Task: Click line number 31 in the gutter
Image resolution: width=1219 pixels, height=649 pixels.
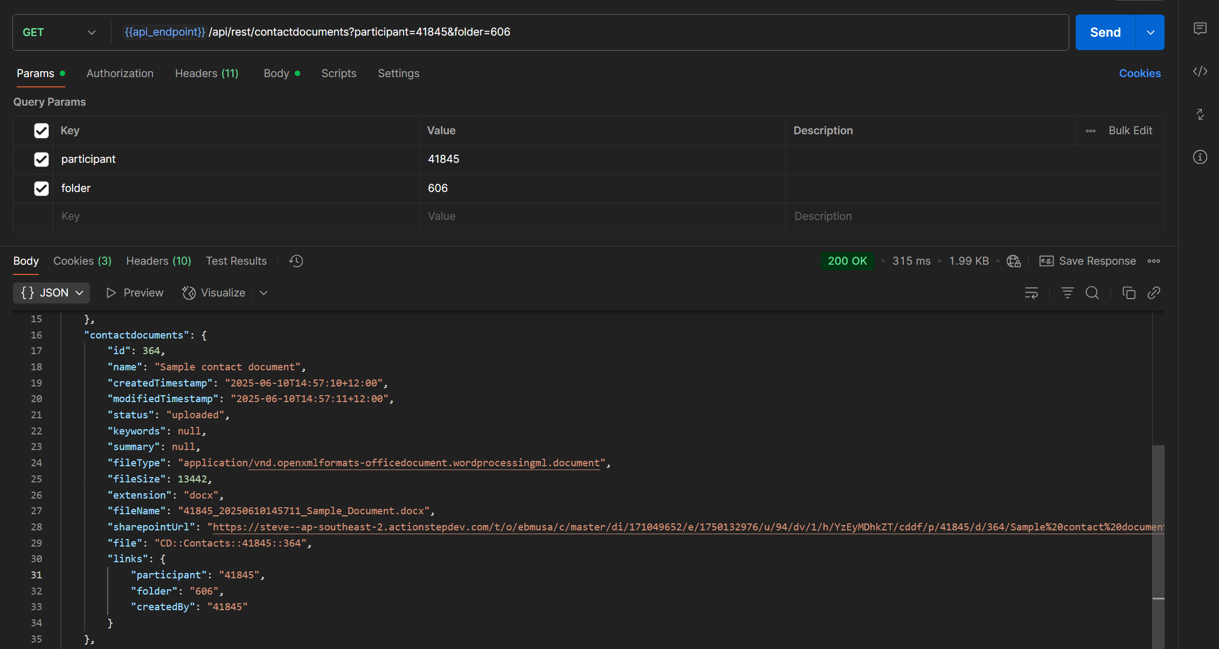Action: pos(36,575)
